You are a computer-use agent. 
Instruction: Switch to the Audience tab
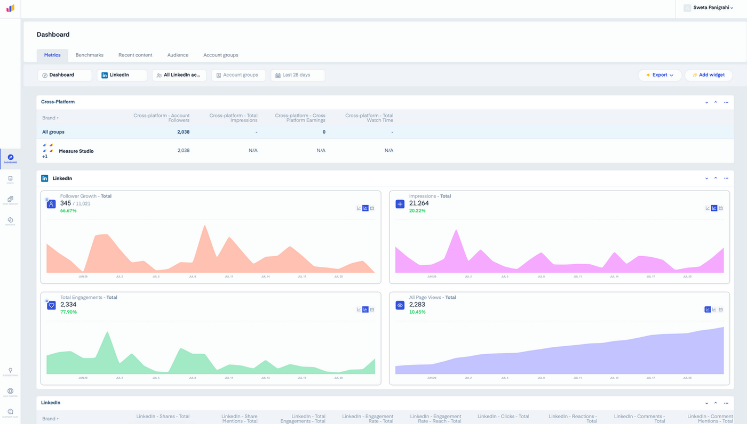[178, 55]
